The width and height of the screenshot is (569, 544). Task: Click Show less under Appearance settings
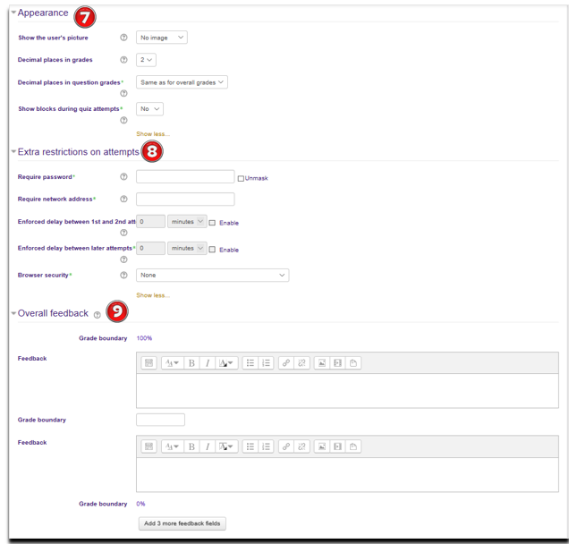(152, 134)
